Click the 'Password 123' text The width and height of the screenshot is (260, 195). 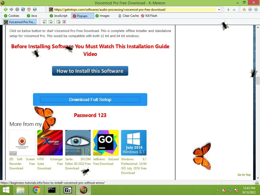click(90, 115)
